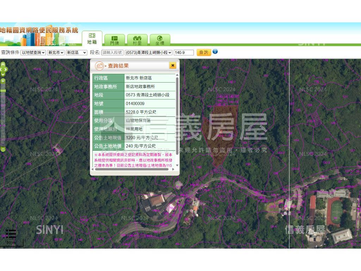
Task: Click the result panel scroll down arrow
Action: click(x=177, y=165)
